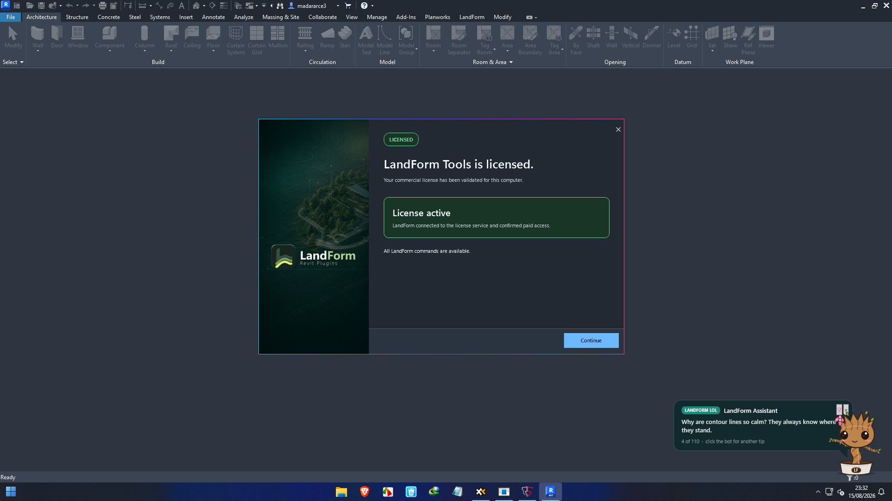Dismiss the LandForm Assistant tip bubble
This screenshot has height=501, width=892.
pos(846,410)
